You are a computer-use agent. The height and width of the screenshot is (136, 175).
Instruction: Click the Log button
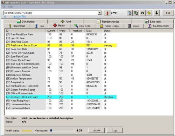pyautogui.click(x=114, y=130)
